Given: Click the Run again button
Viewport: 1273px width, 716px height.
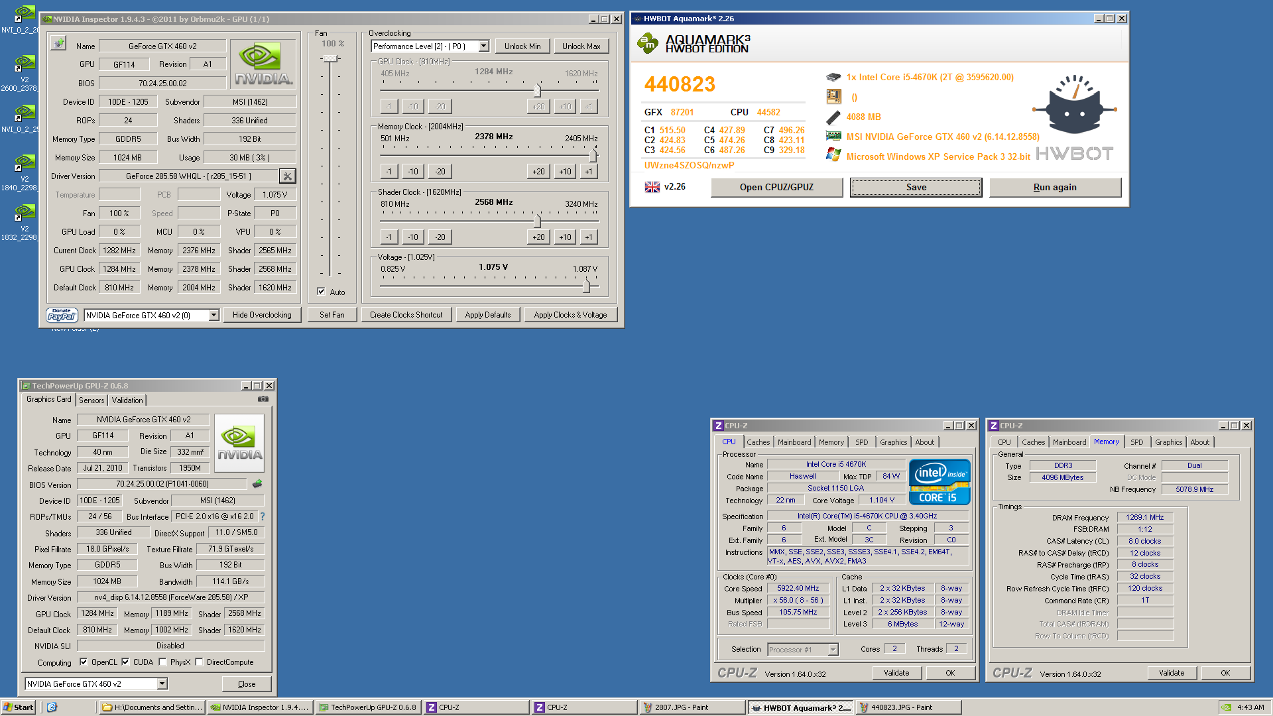Looking at the screenshot, I should (1055, 188).
